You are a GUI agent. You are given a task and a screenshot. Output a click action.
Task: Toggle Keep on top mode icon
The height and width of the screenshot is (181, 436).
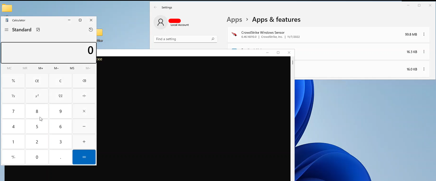point(38,30)
